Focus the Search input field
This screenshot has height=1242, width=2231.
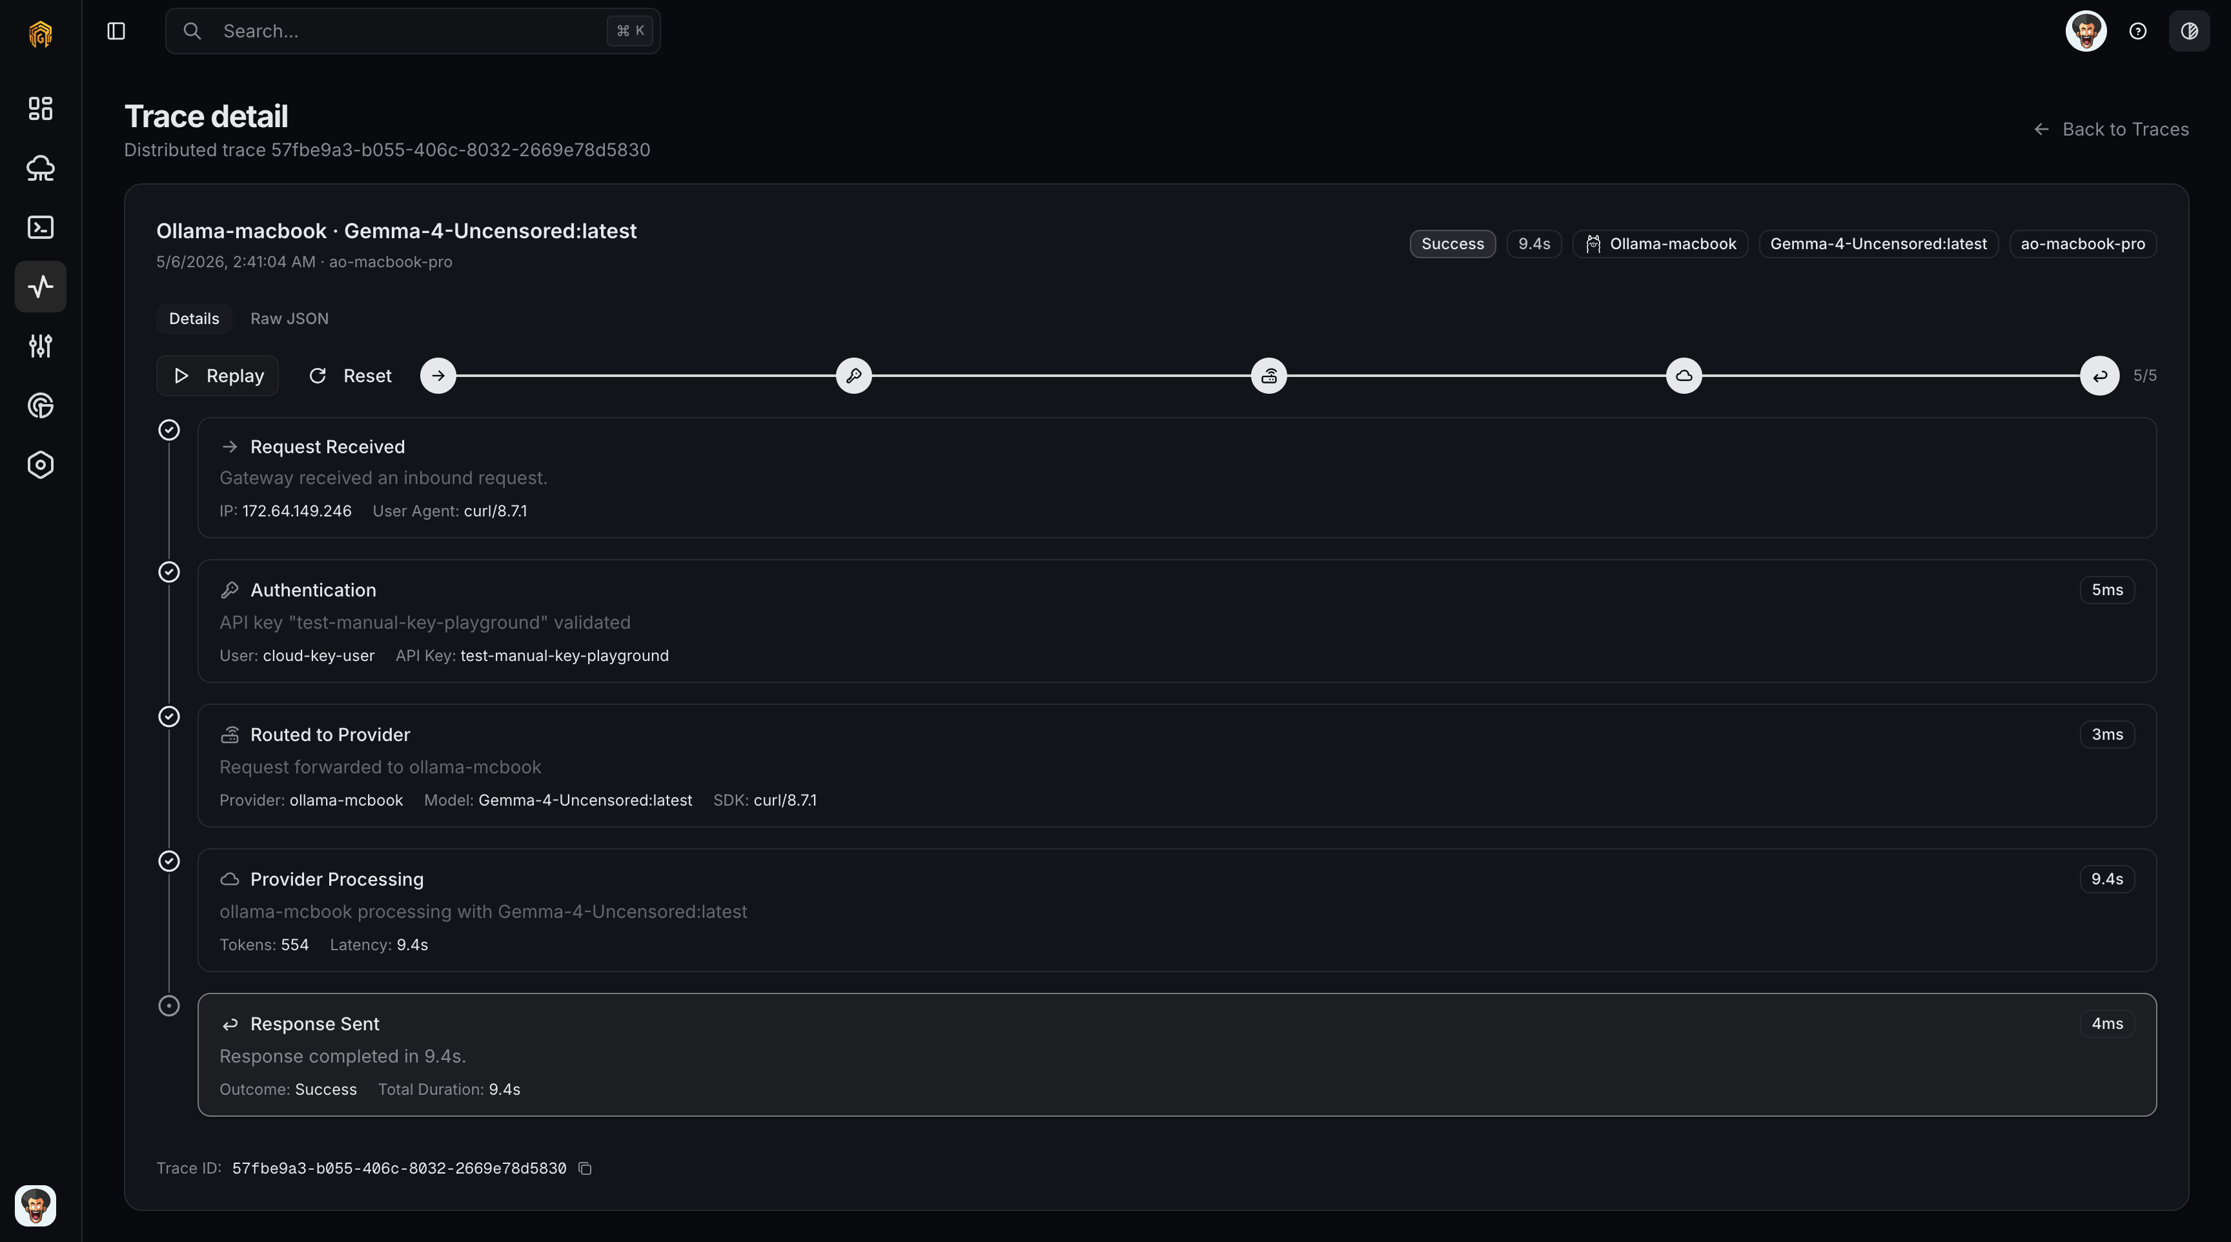(413, 31)
